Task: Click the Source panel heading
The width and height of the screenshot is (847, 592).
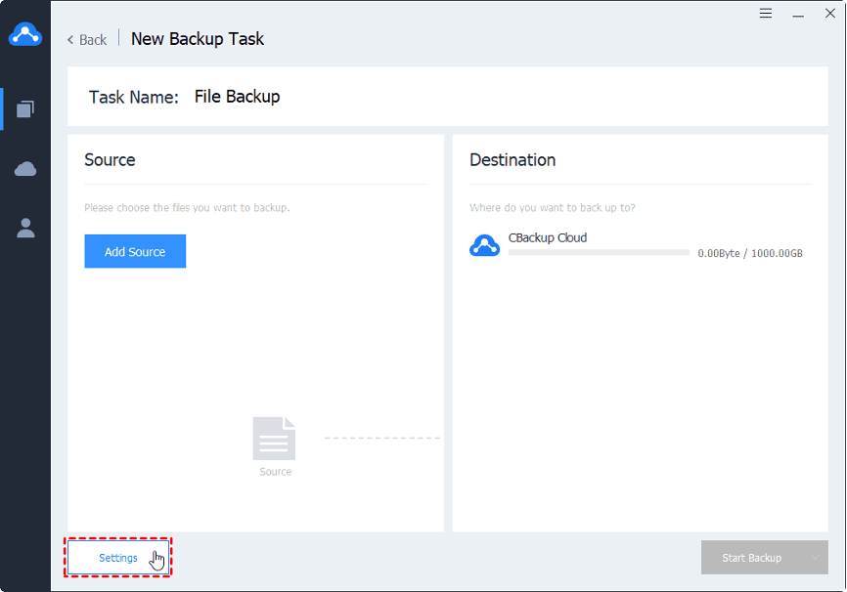Action: pyautogui.click(x=110, y=160)
